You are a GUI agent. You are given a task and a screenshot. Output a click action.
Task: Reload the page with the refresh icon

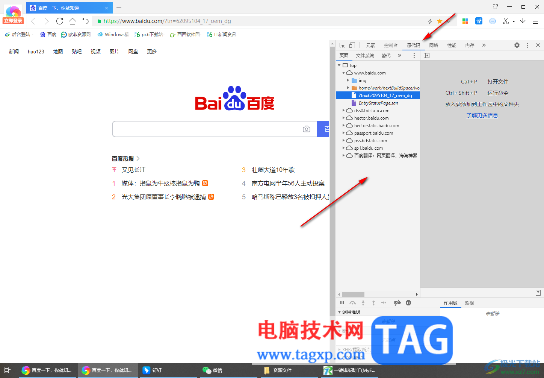click(60, 21)
